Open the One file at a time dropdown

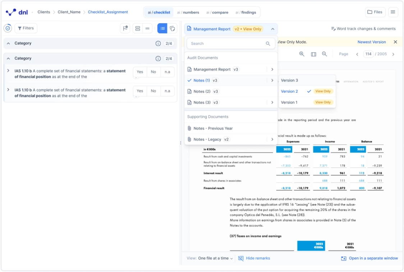[215, 258]
